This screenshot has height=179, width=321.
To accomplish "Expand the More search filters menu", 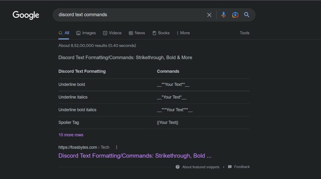I will (183, 33).
